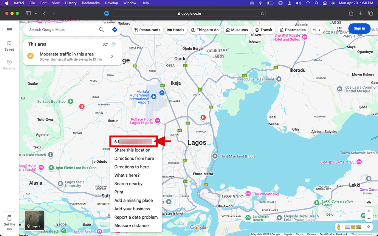Toggle Street View with the Pegman icon
The width and height of the screenshot is (378, 236).
pyautogui.click(x=339, y=227)
